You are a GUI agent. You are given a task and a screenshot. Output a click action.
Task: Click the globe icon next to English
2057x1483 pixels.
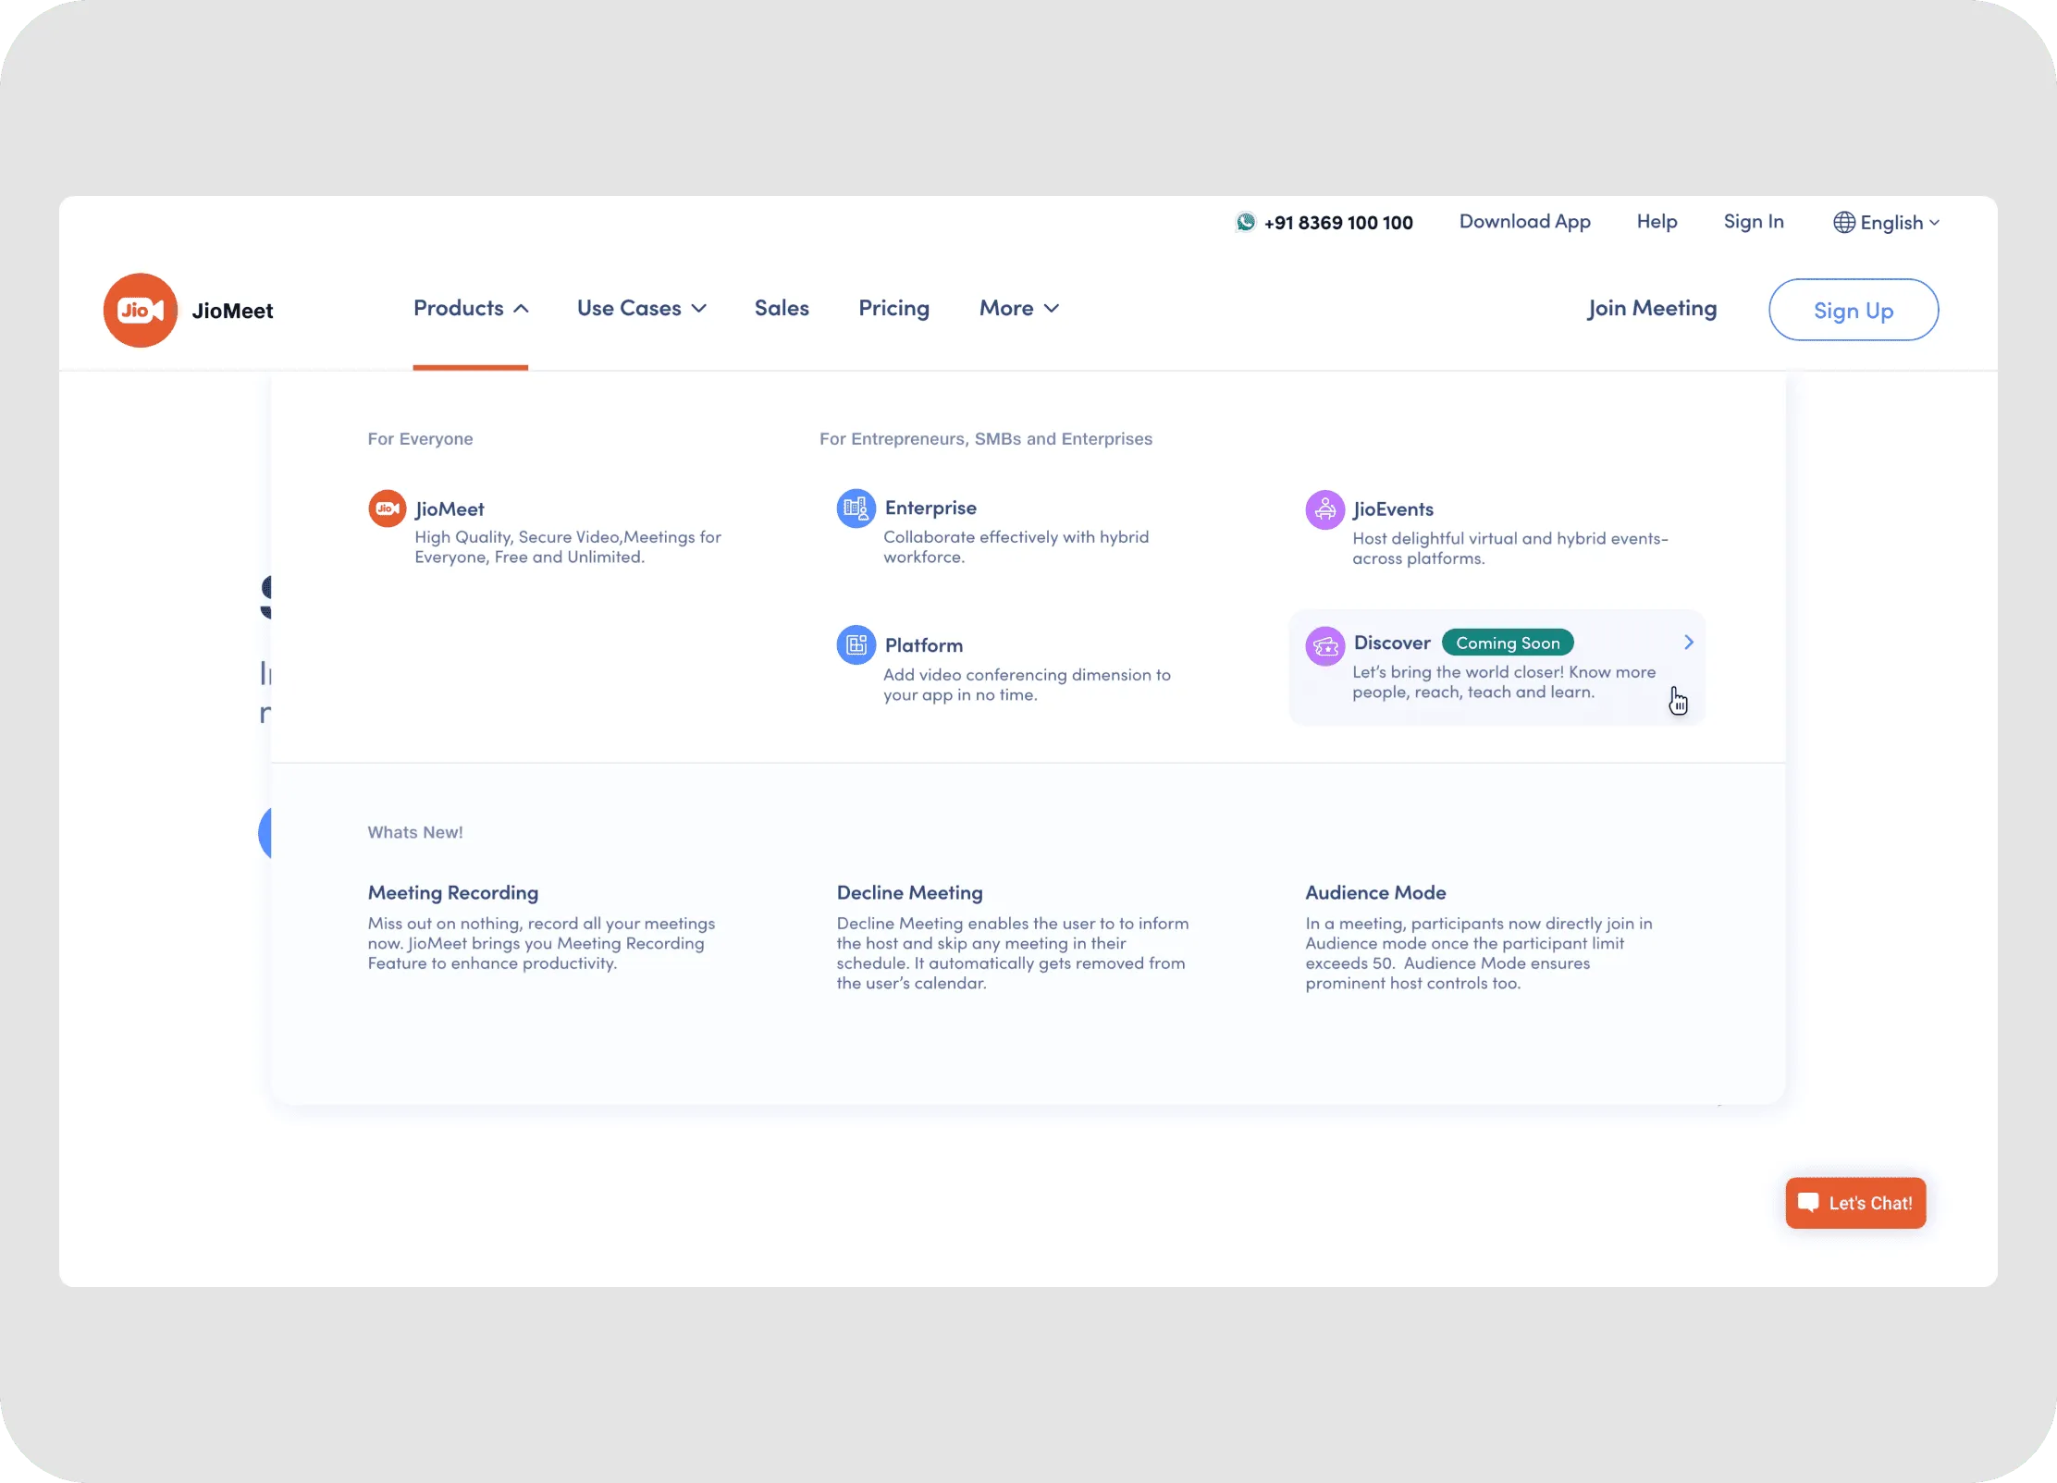tap(1844, 222)
